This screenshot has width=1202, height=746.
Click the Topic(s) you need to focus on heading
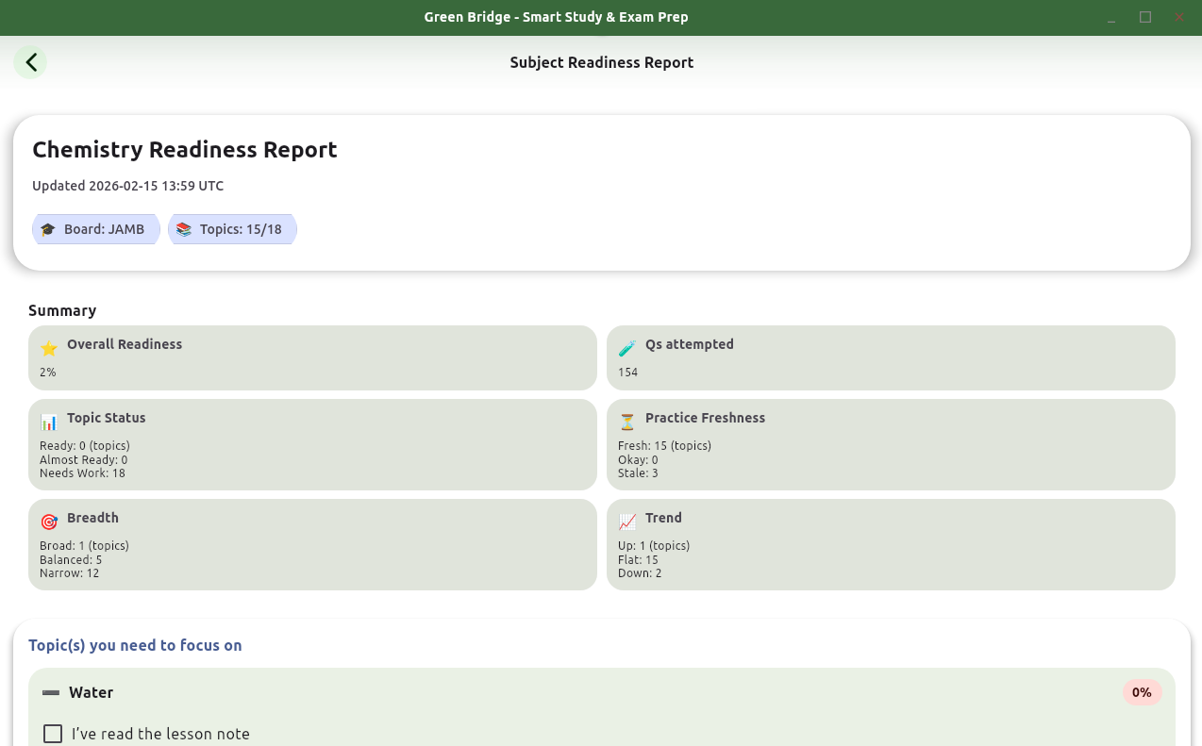click(x=135, y=645)
